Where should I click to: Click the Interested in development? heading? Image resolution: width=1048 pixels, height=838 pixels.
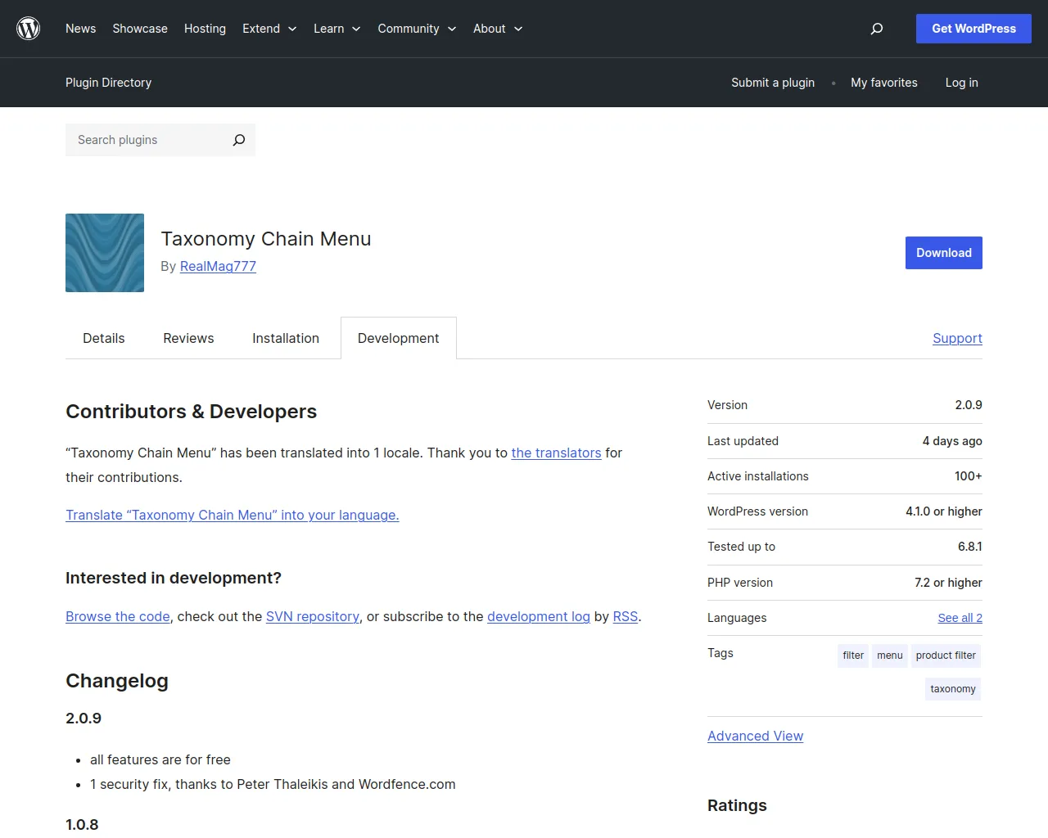tap(174, 578)
